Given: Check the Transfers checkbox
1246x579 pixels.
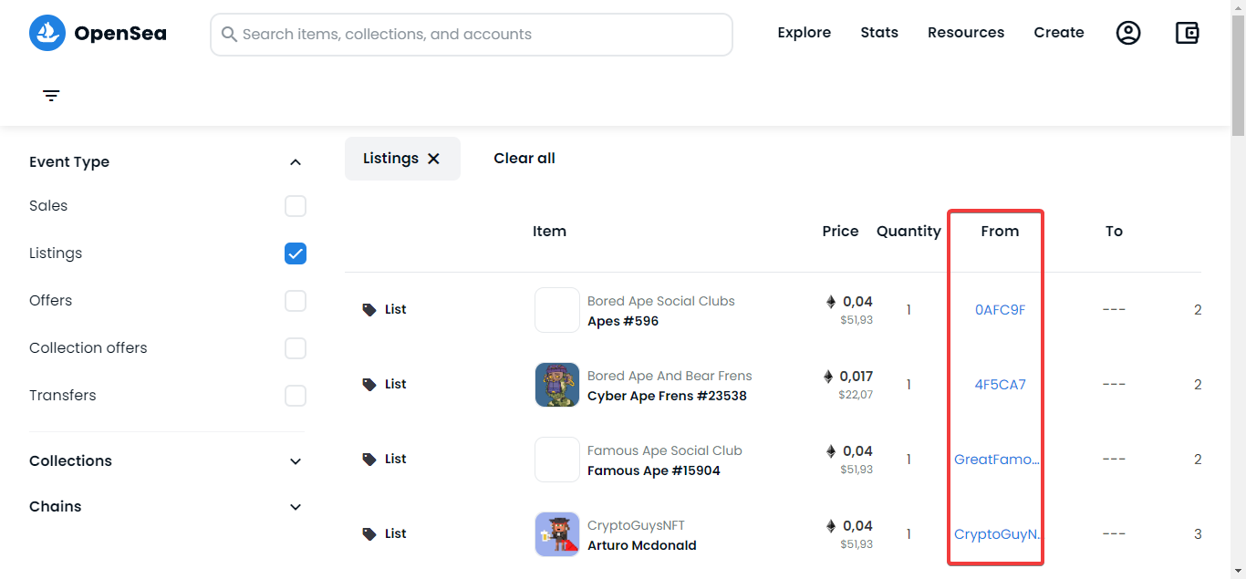Looking at the screenshot, I should tap(296, 396).
